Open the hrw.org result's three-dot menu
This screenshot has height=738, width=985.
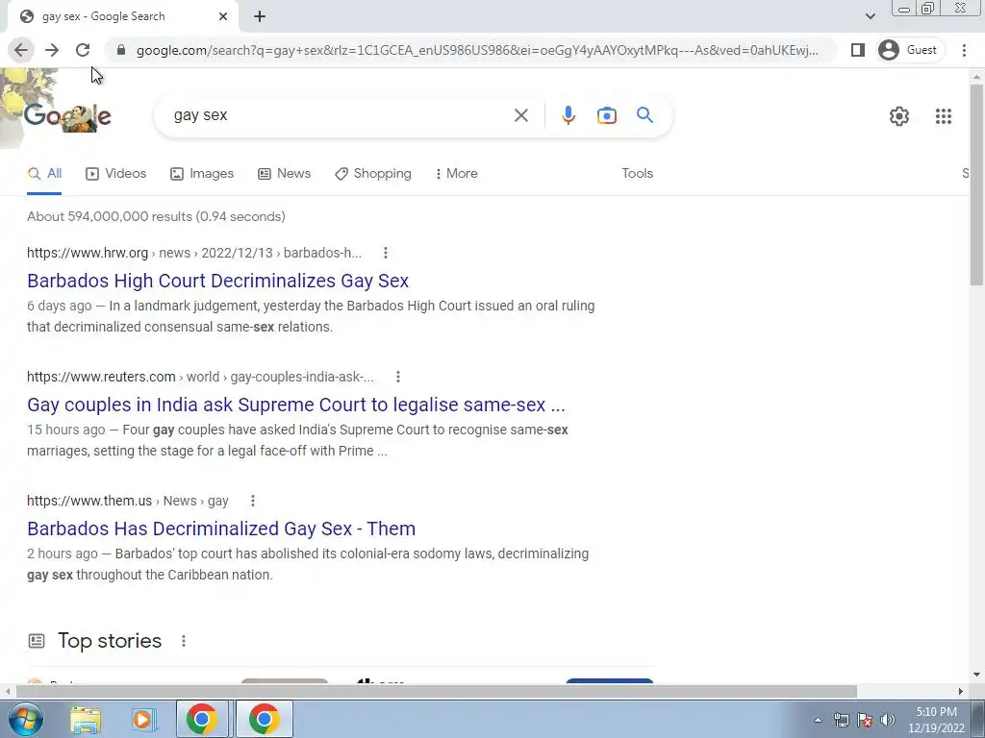click(385, 253)
